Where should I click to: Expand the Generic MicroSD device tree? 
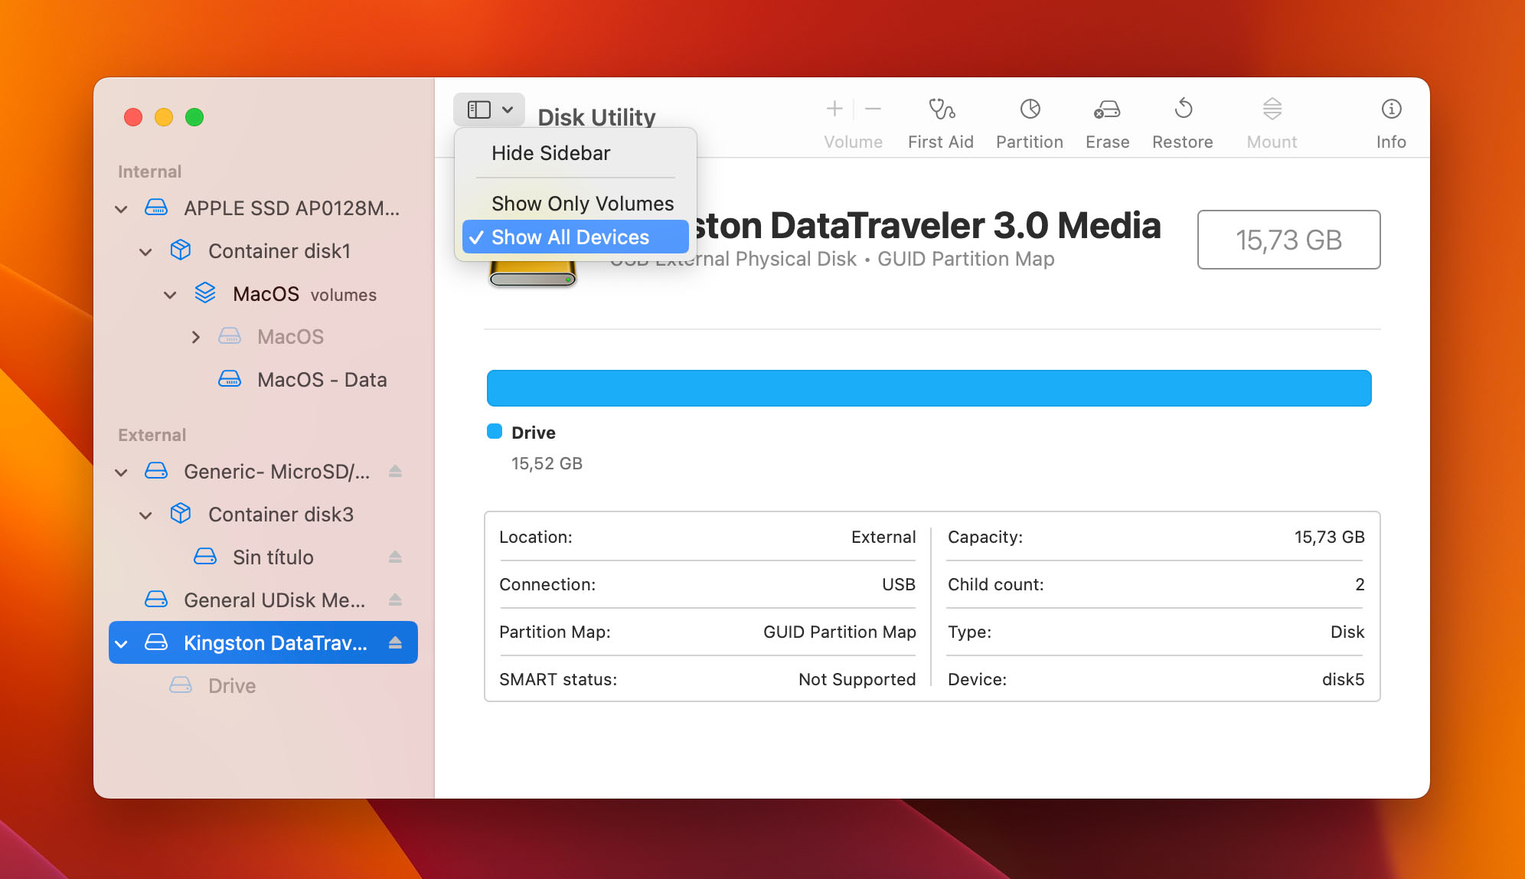tap(125, 472)
